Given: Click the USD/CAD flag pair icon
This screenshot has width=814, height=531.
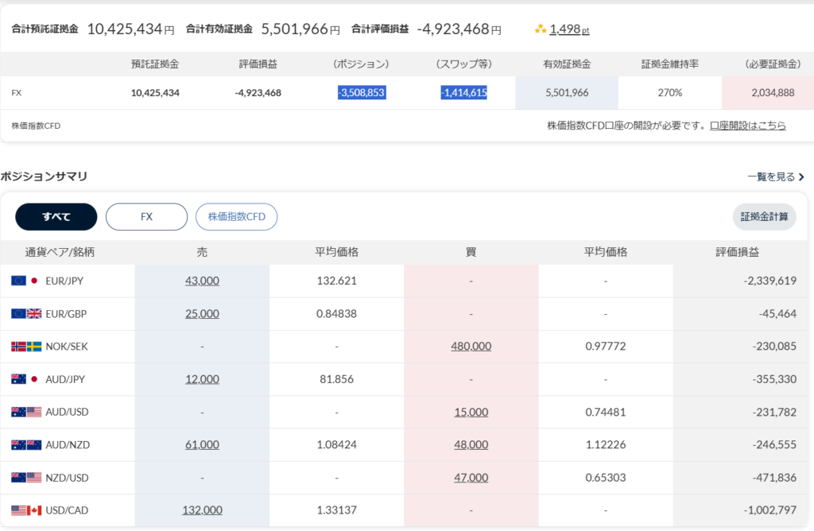Looking at the screenshot, I should [26, 510].
